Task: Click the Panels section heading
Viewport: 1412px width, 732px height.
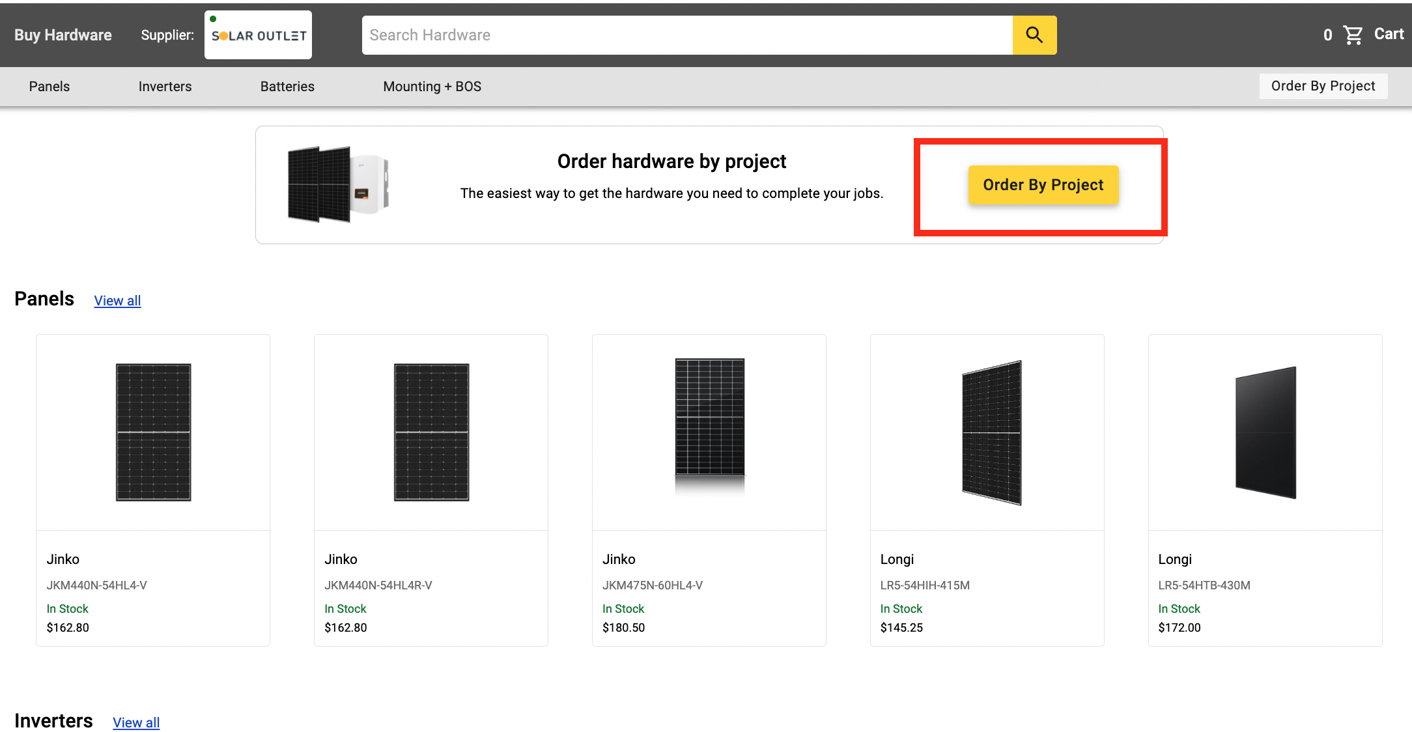Action: click(44, 299)
